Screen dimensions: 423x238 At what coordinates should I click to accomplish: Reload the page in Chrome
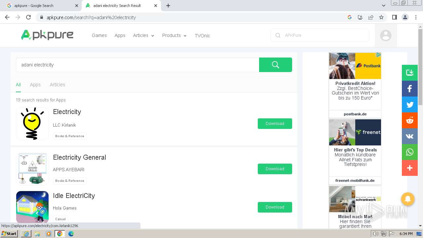pos(28,17)
